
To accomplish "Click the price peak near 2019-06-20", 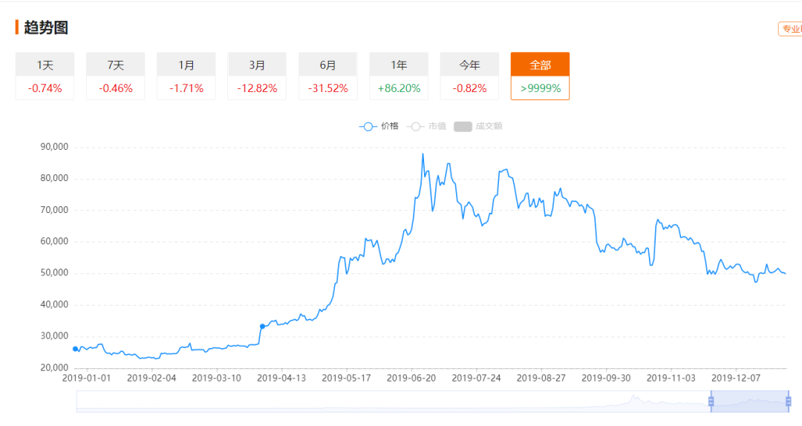I will [x=423, y=154].
